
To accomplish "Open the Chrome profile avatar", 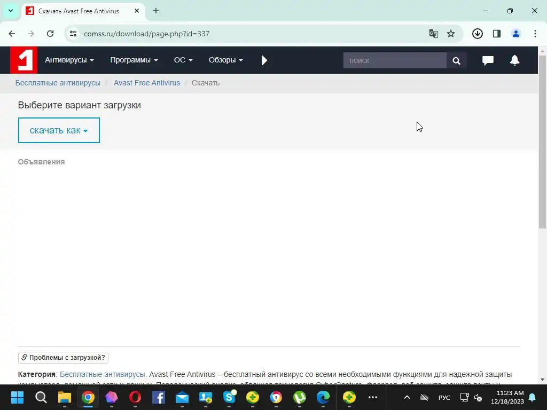I will [x=516, y=34].
